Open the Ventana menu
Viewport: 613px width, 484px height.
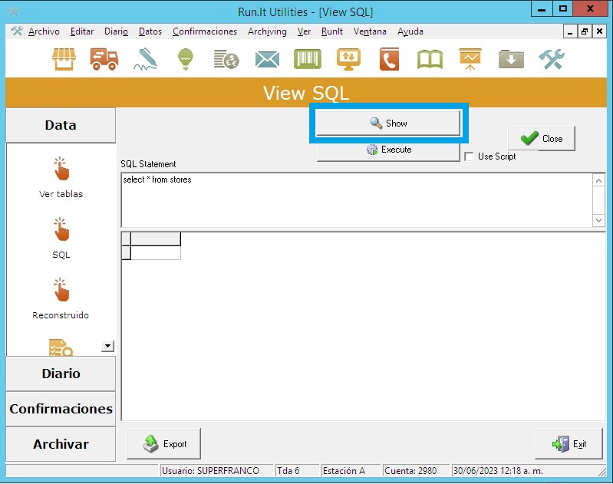point(370,31)
